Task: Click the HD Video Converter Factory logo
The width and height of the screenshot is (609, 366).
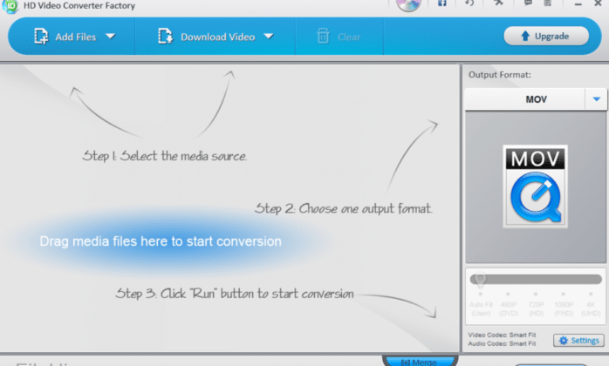Action: point(10,6)
